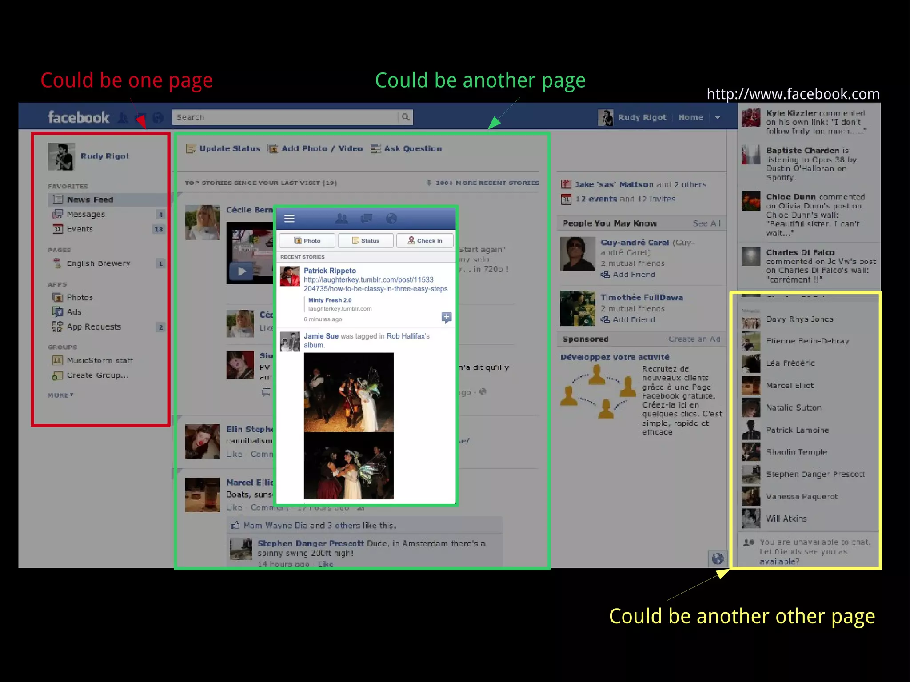
Task: Click Chloe Dunn's ticker story
Action: pyautogui.click(x=810, y=215)
